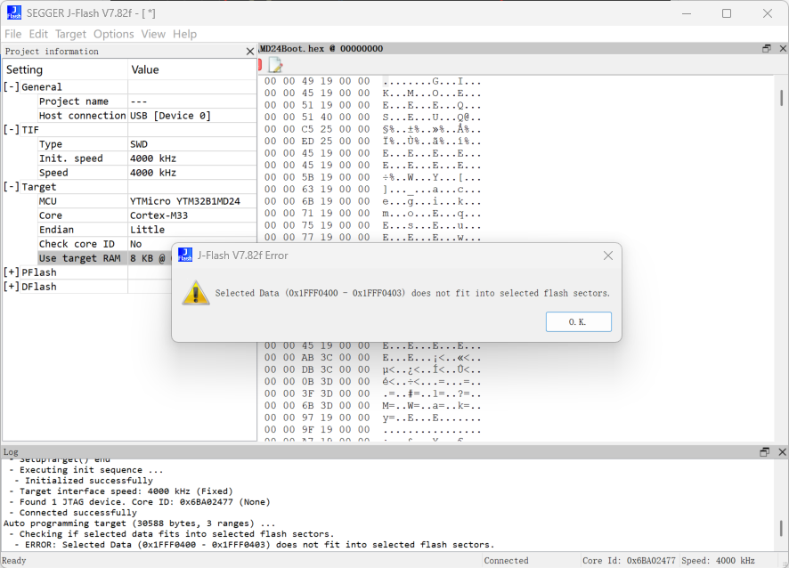Click the Setting column header
The image size is (789, 568).
[x=65, y=69]
